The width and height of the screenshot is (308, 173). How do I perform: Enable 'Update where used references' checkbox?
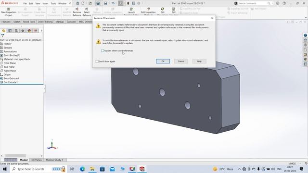point(103,50)
